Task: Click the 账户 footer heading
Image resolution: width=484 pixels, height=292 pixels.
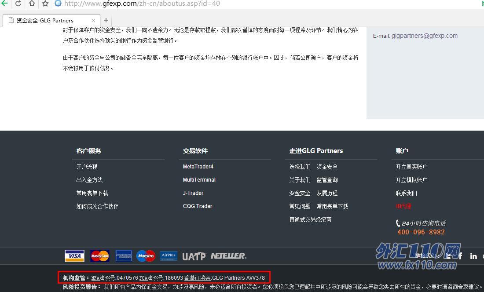Action: click(402, 151)
